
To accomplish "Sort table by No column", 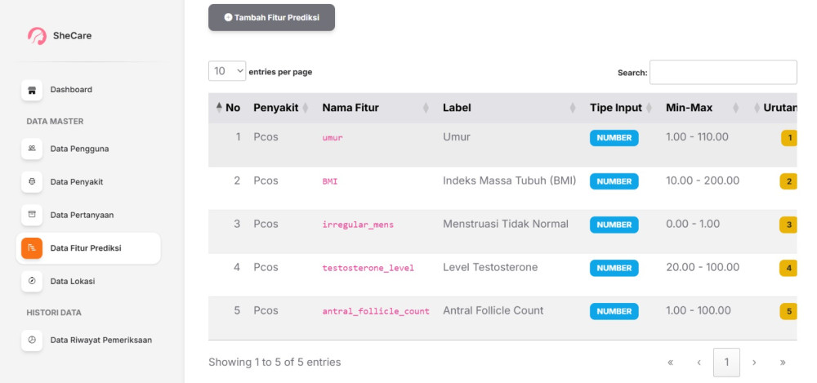I will [x=228, y=108].
